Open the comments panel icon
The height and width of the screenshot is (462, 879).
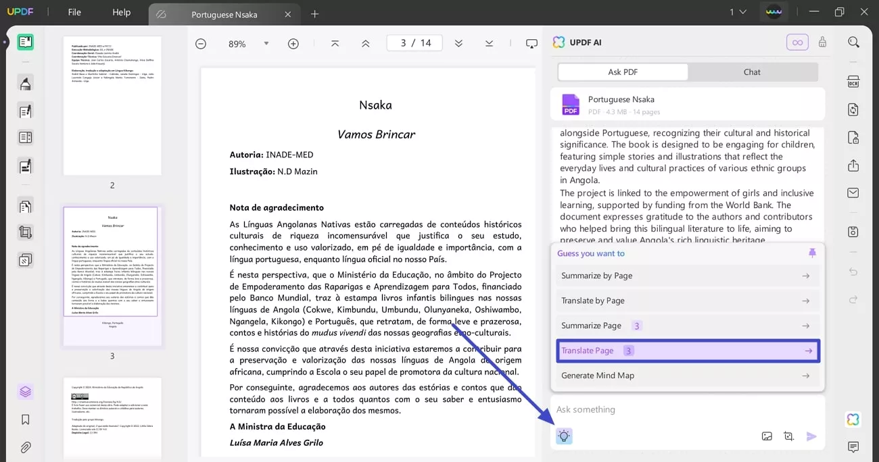(853, 447)
